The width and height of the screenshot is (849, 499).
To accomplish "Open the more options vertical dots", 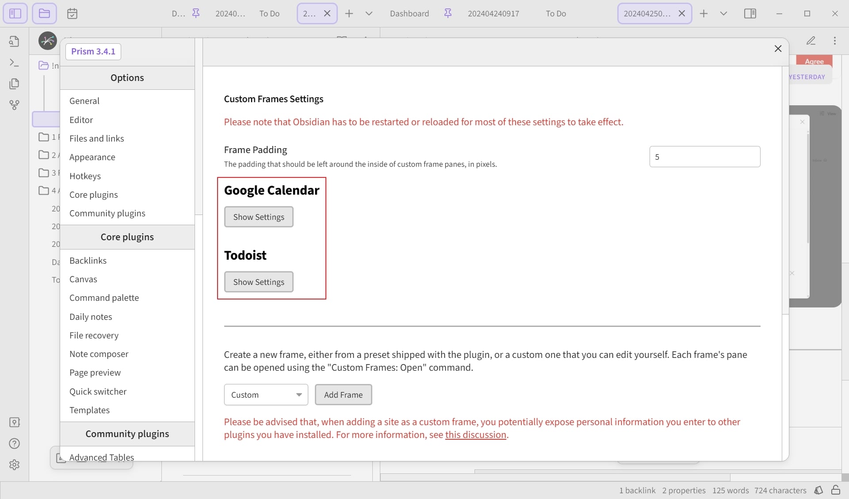I will [x=835, y=41].
